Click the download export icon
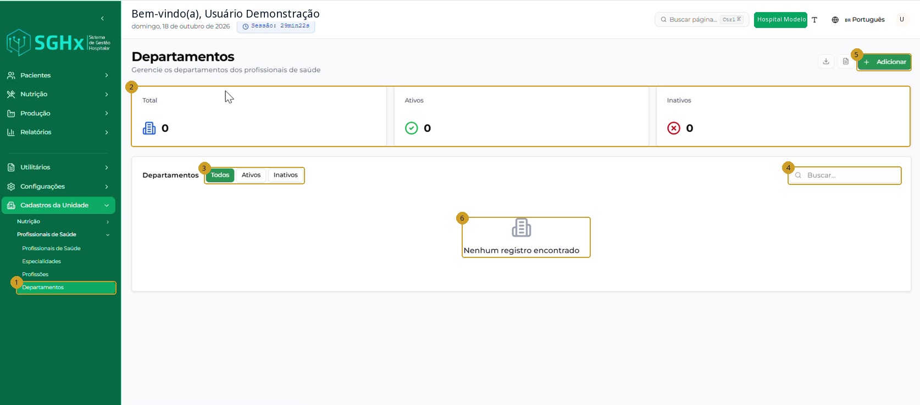 [x=826, y=61]
